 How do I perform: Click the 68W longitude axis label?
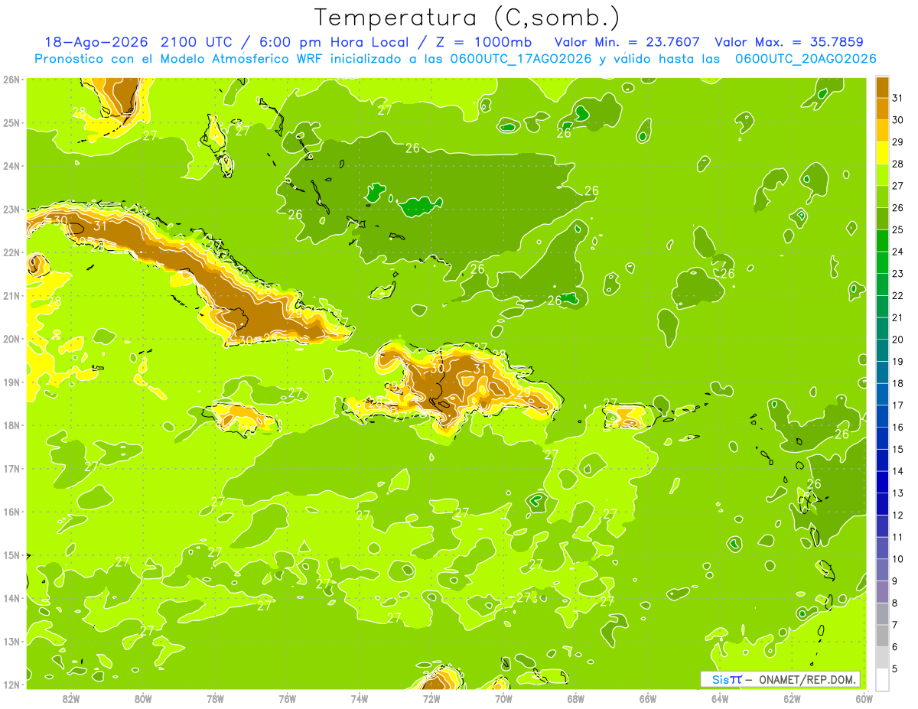[576, 698]
